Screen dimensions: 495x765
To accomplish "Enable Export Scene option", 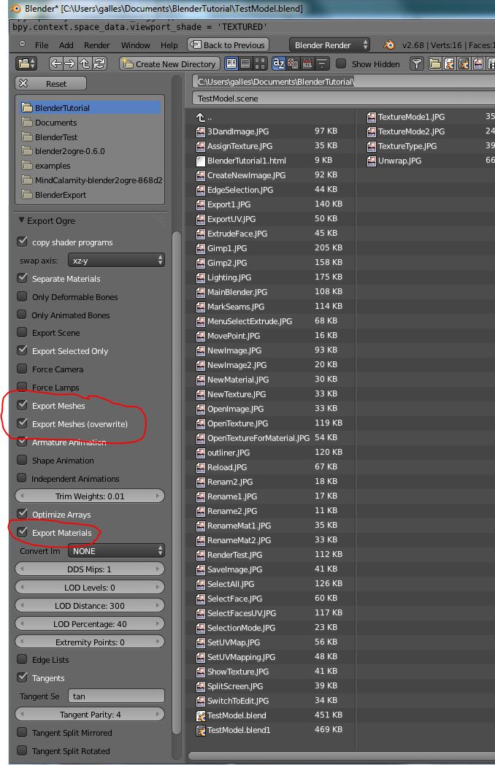I will click(22, 333).
